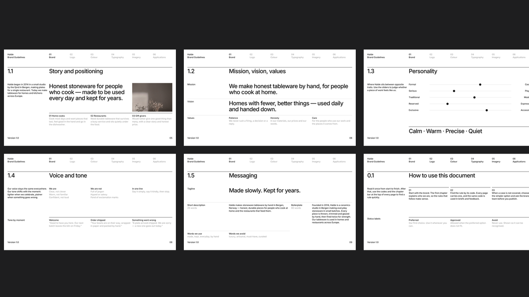Image resolution: width=529 pixels, height=297 pixels.
Task: Click the photo on the Story and positioning slide
Action: 152,97
